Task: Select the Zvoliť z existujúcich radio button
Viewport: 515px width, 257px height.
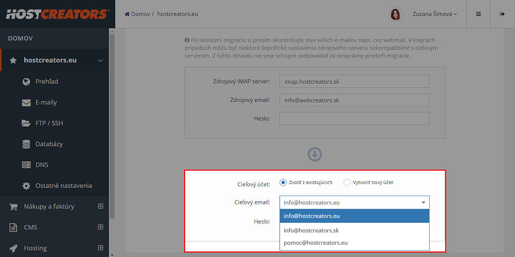Action: [x=283, y=182]
